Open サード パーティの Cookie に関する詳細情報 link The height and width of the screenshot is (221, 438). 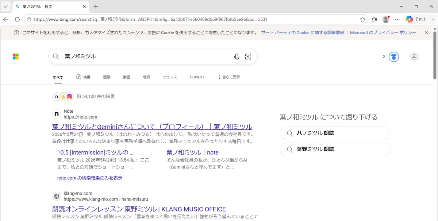[x=302, y=32]
